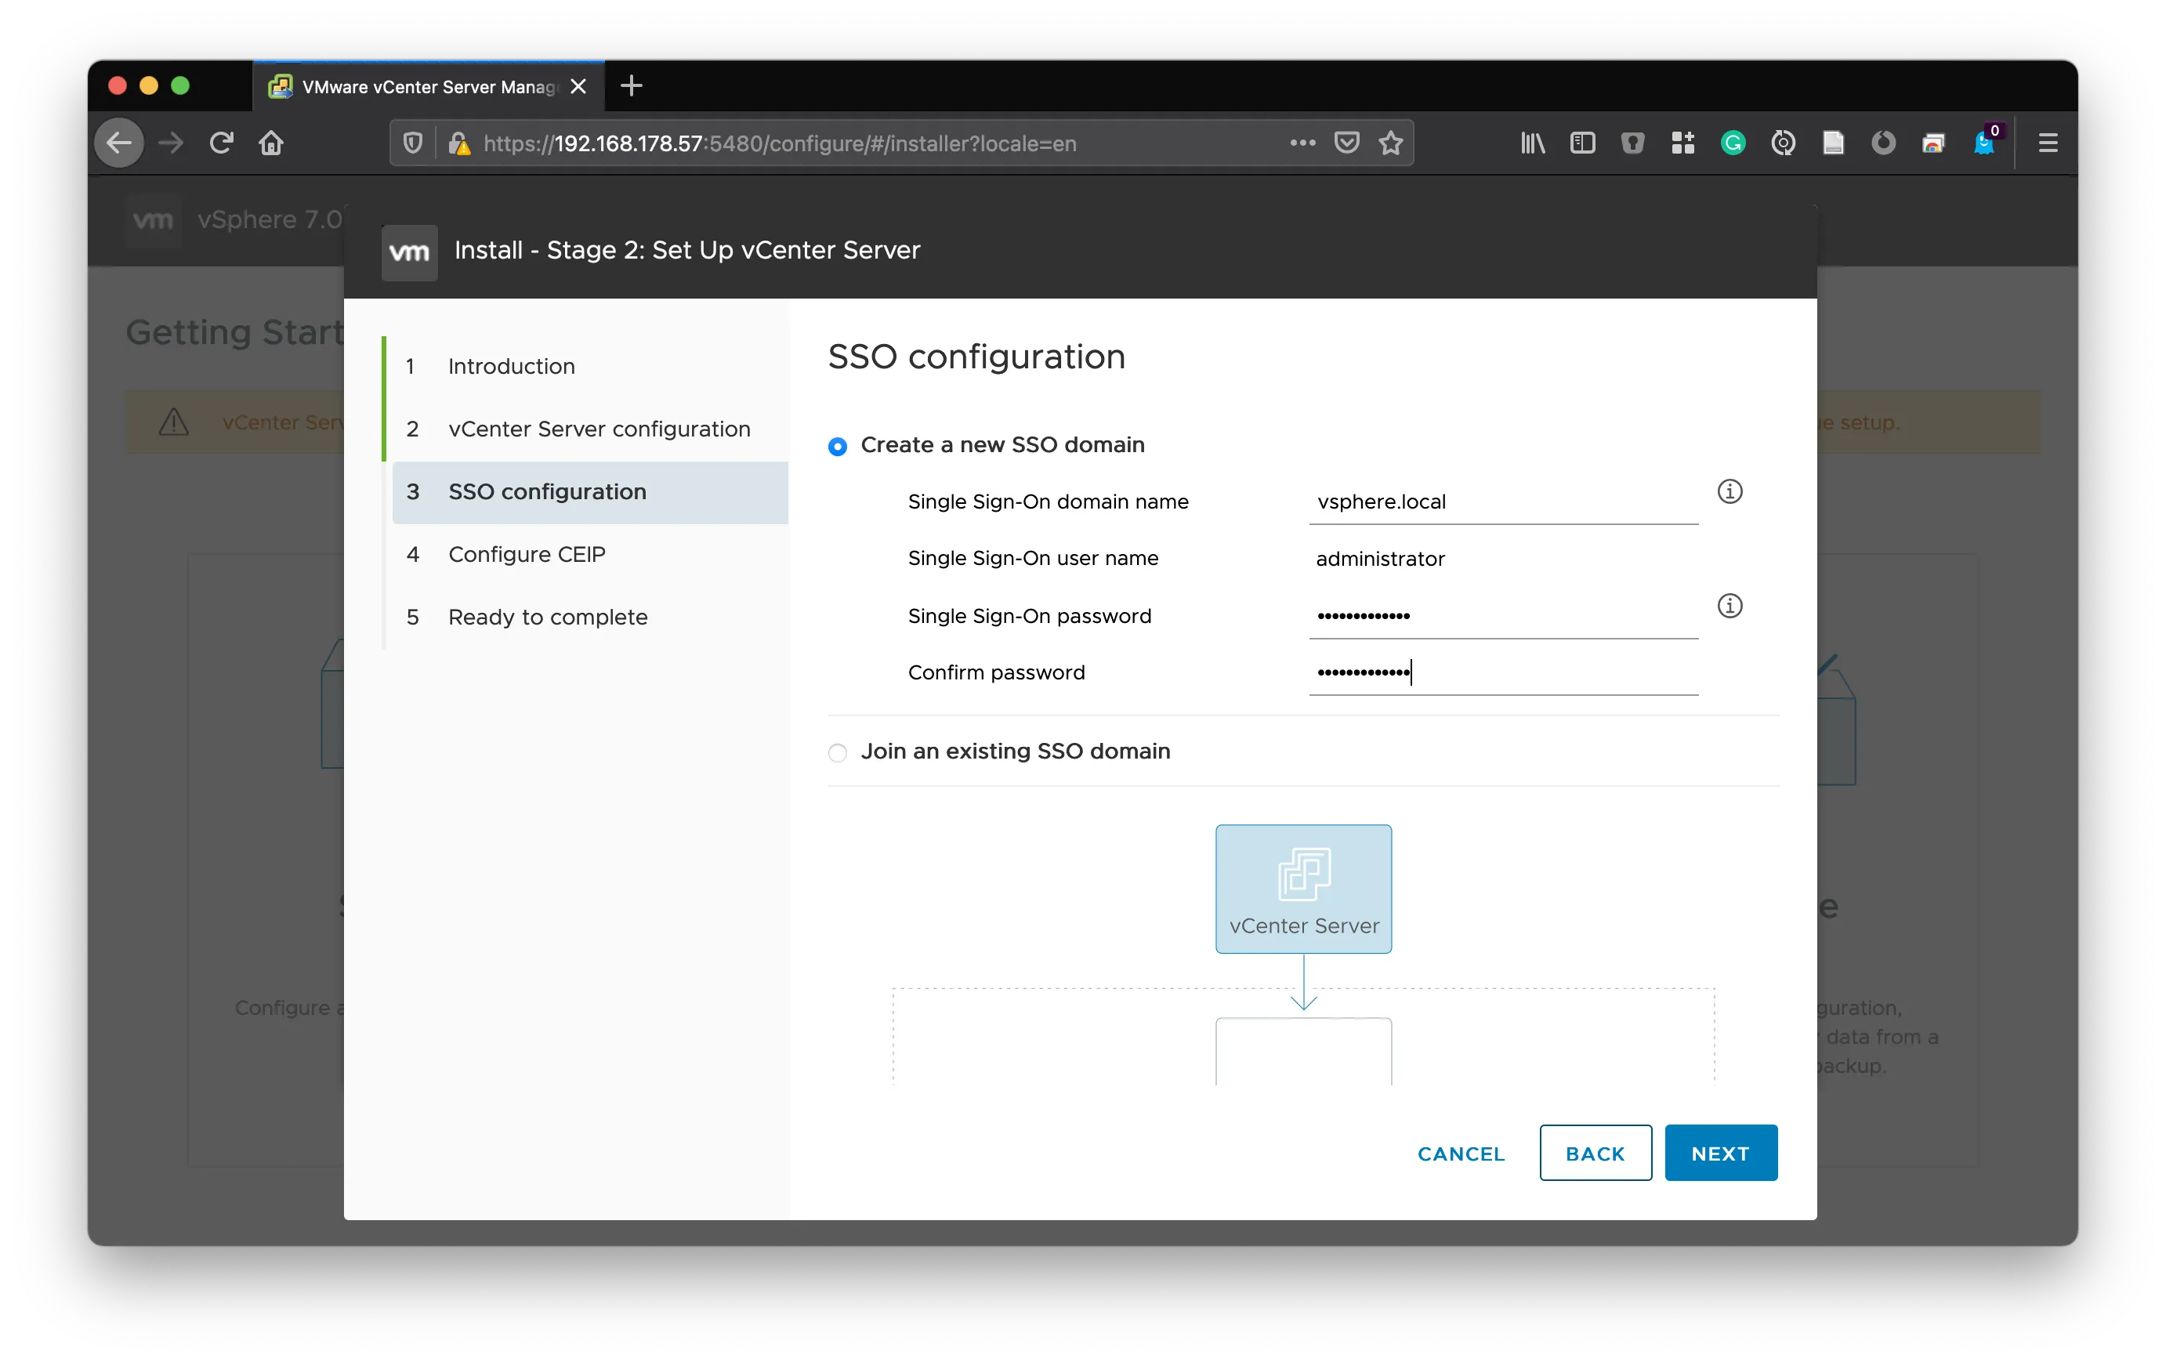Screen dimensions: 2166x1362
Task: Click the Firefox reload page icon
Action: [221, 143]
